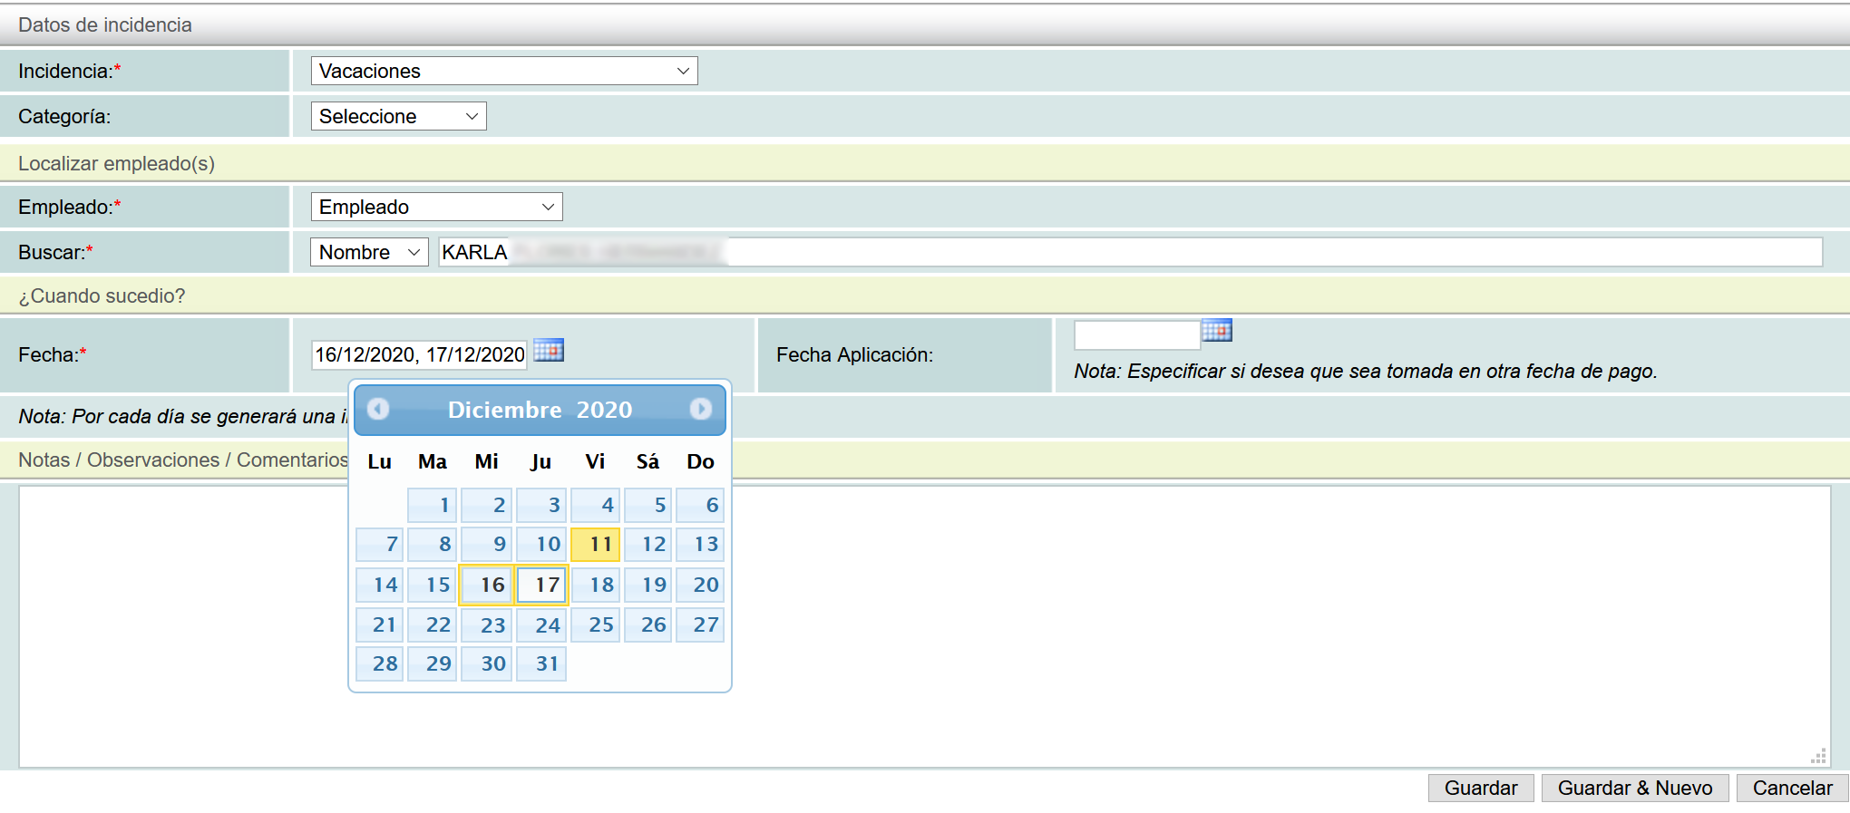Choose day 25 in December calendar
Image resolution: width=1850 pixels, height=813 pixels.
596,624
